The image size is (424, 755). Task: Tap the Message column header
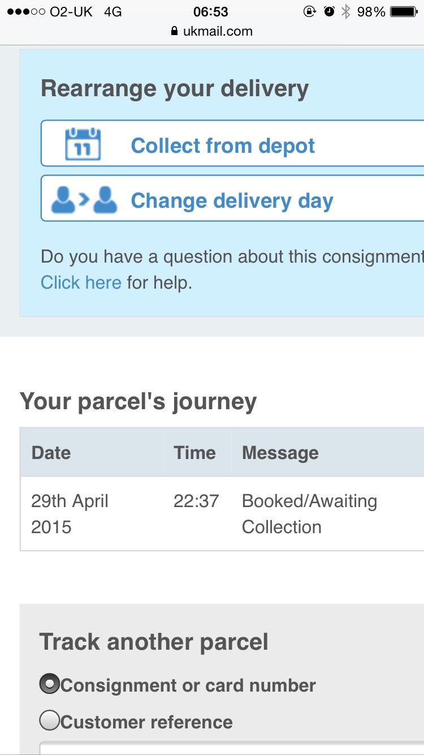(x=280, y=453)
